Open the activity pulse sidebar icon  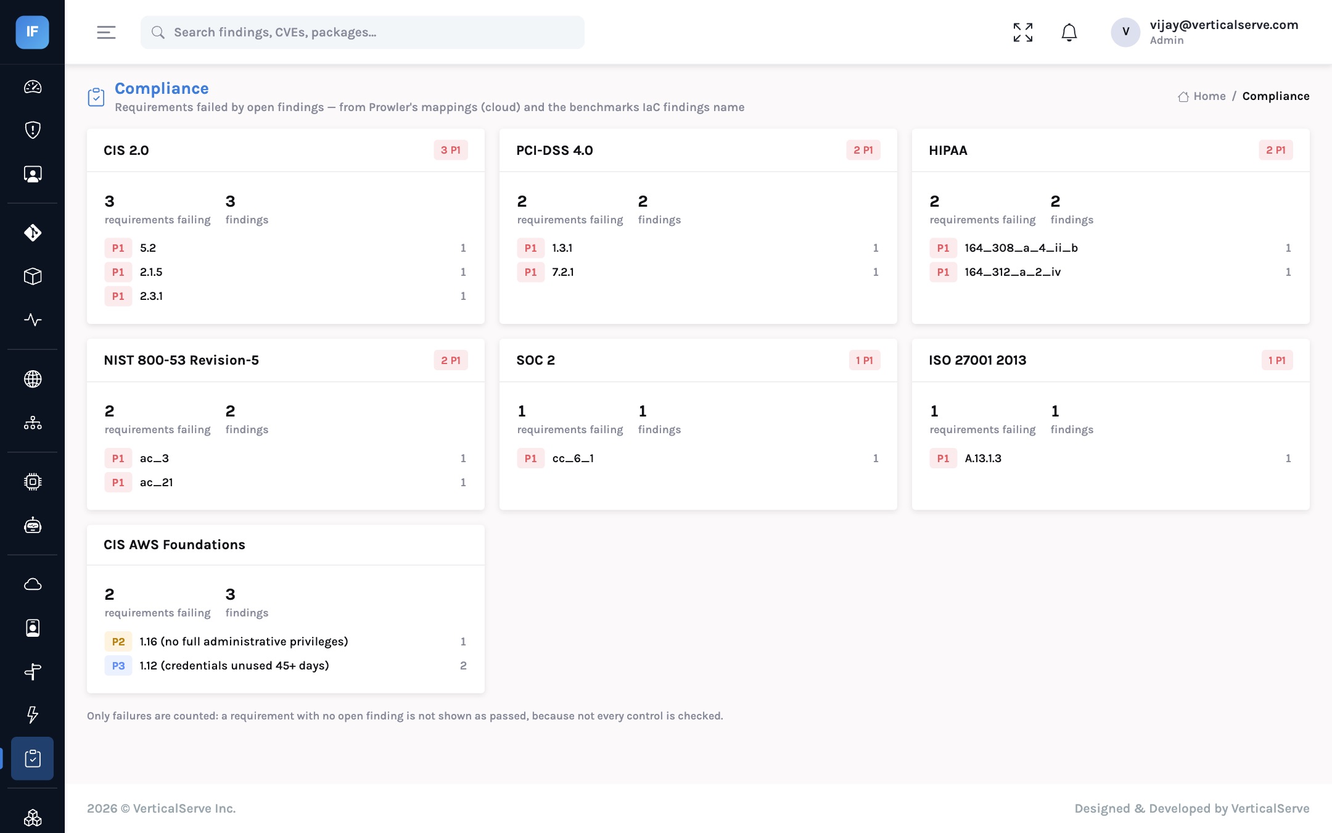[x=33, y=320]
